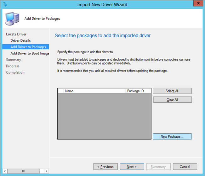Click the computer icon in the wizard header
Screen dimensions: 205x176
[x=12, y=18]
